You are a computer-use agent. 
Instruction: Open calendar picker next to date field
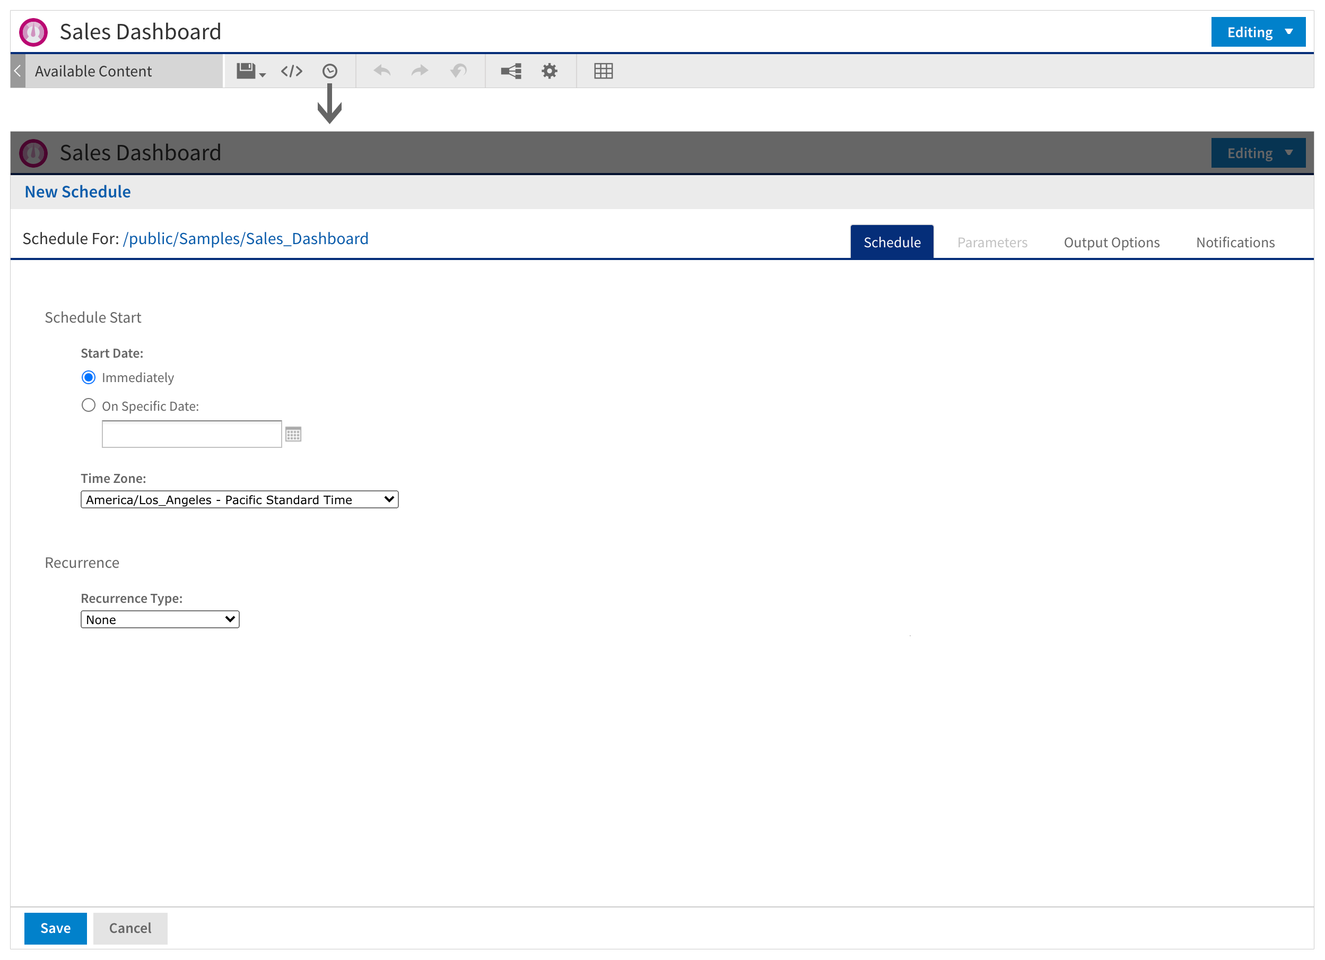(293, 435)
